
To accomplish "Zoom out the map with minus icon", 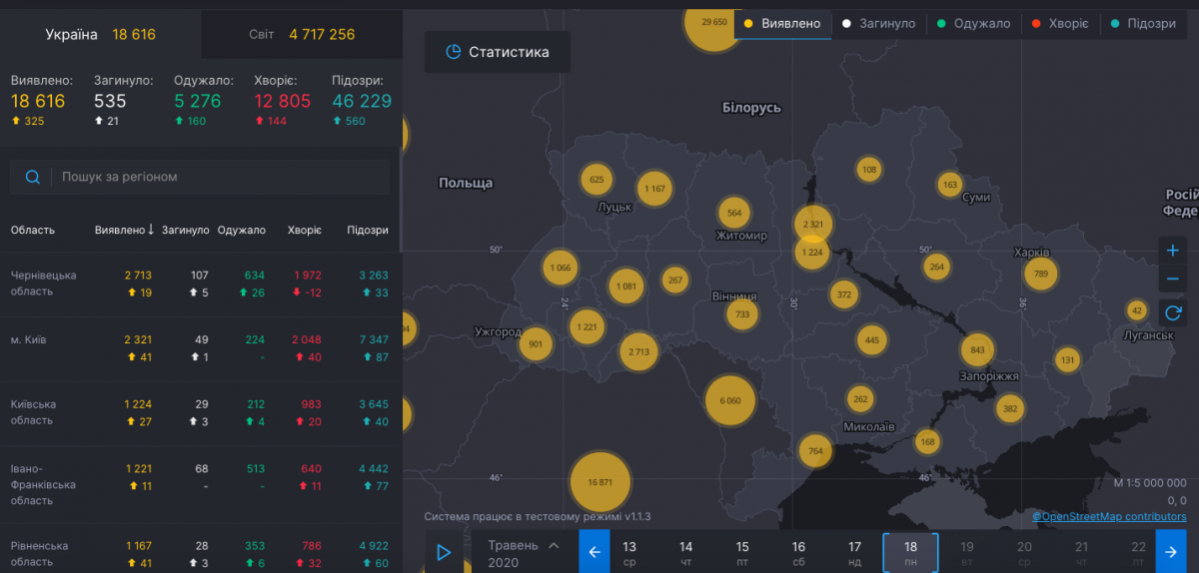I will 1173,279.
